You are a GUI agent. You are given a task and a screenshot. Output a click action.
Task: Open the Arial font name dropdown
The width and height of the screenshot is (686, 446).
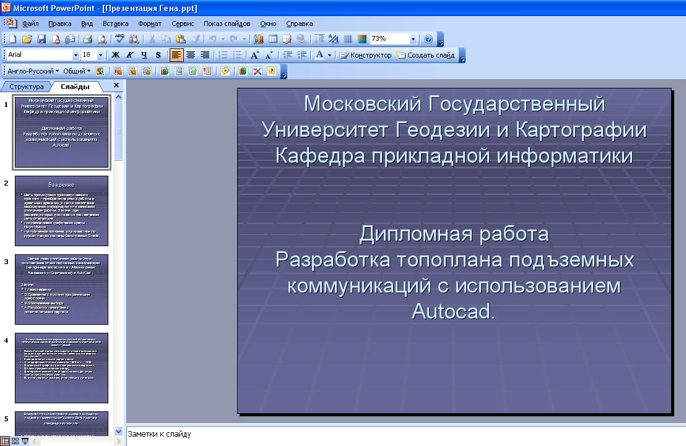76,55
